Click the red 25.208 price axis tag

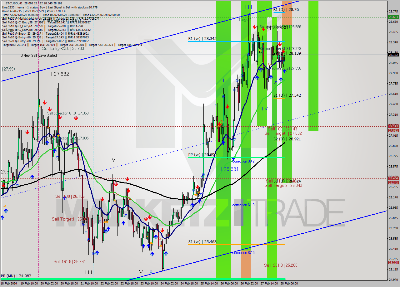[x=393, y=262]
